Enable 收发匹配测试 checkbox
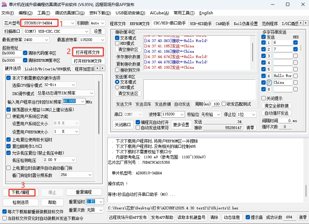 pyautogui.click(x=224, y=104)
